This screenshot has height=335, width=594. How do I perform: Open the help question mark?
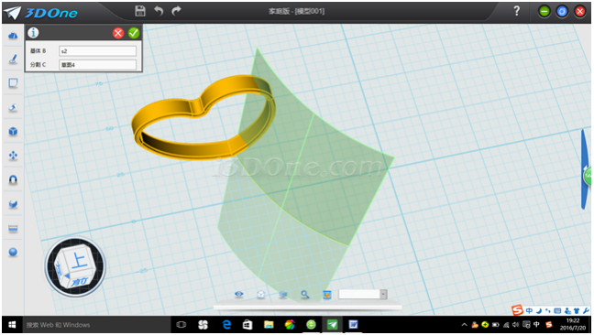[517, 11]
